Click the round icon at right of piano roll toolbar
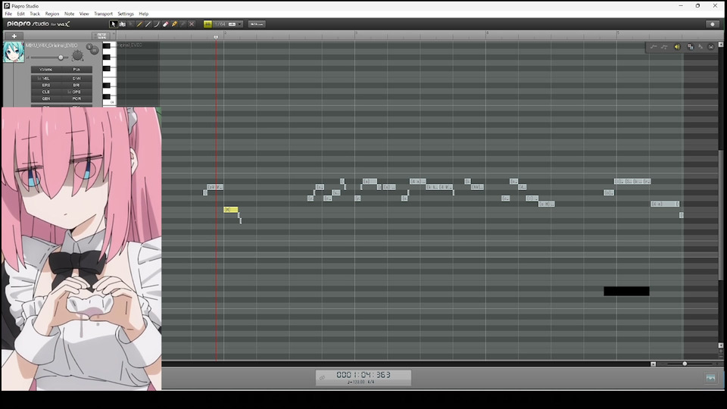Viewport: 727px width, 409px height. coord(711,47)
